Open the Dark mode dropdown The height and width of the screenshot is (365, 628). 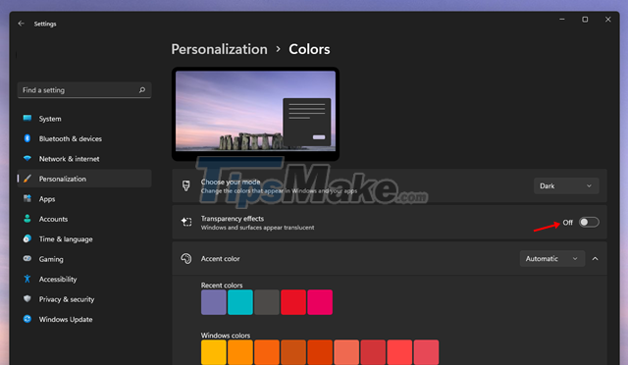[566, 185]
